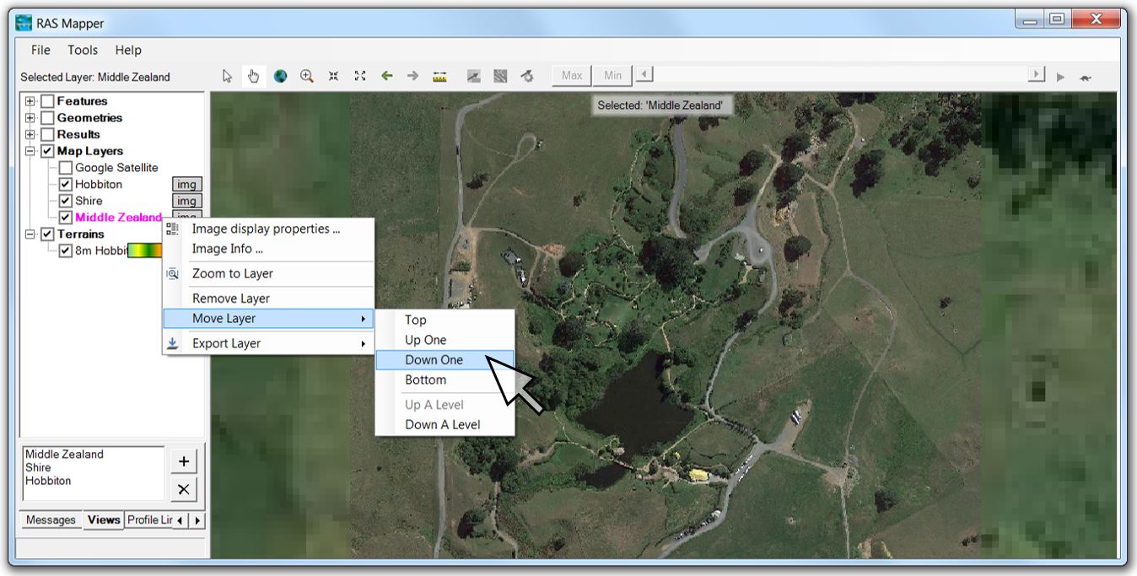Click the 8m Hobbiton terrain color ramp
This screenshot has height=576, width=1137.
click(x=146, y=250)
